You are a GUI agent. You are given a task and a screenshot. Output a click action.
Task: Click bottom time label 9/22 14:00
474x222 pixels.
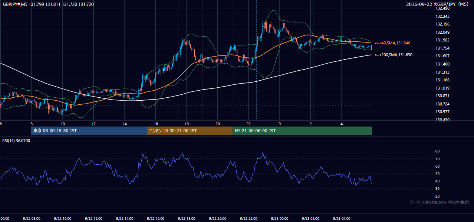click(125, 219)
